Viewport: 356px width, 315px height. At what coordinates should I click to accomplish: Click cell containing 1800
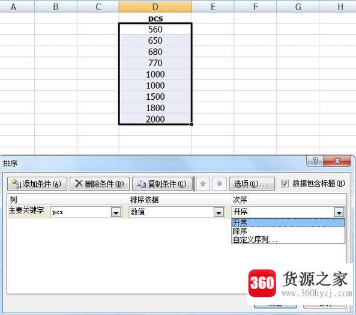pyautogui.click(x=155, y=108)
